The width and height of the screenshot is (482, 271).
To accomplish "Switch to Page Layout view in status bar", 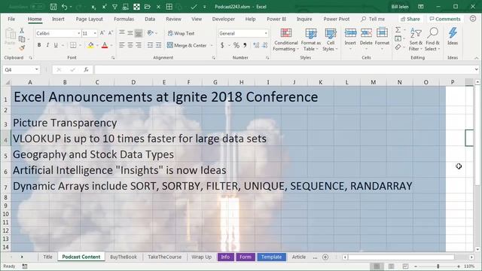I will coord(391,266).
